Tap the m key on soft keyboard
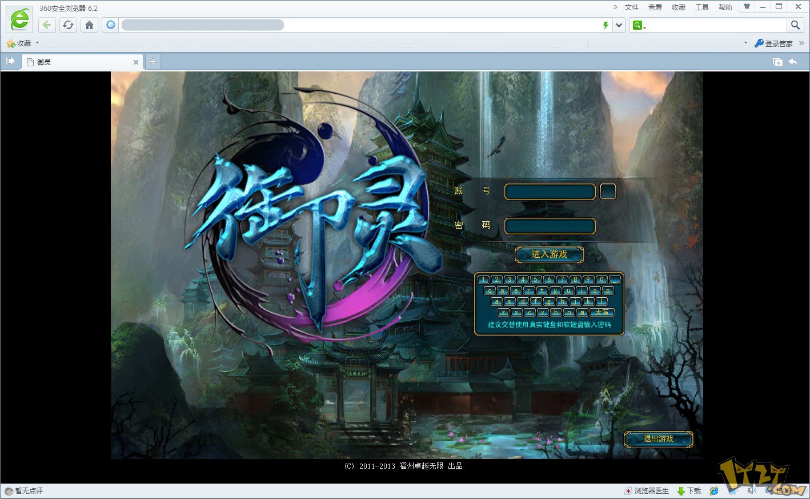The image size is (810, 499). point(582,312)
